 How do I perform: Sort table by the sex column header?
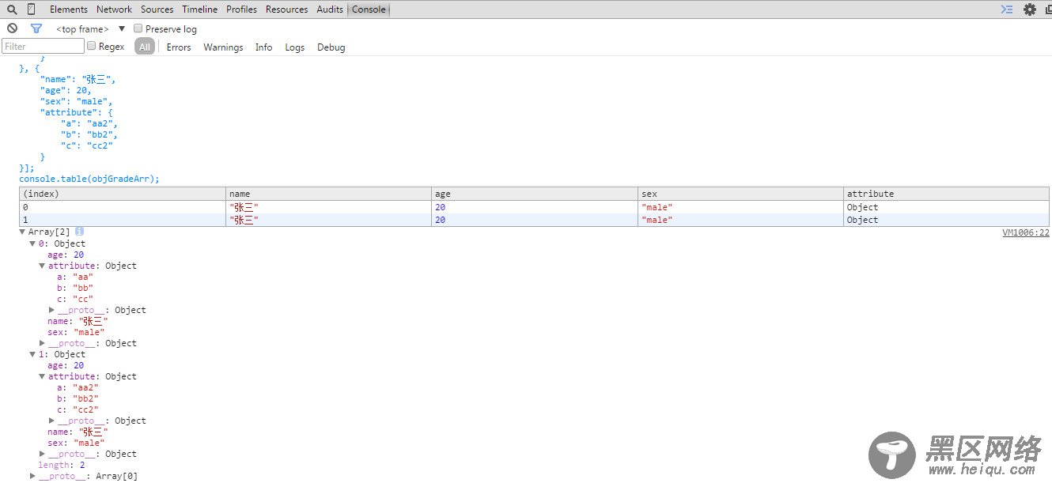pyautogui.click(x=740, y=194)
